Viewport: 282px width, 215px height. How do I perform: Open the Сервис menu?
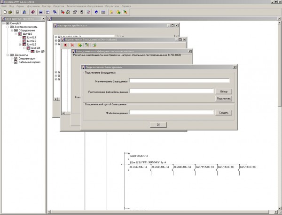[19, 6]
